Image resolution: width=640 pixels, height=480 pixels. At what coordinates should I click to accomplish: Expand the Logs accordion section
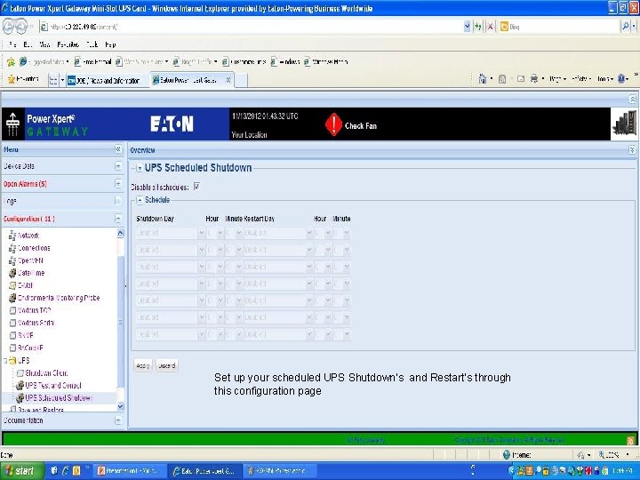[118, 201]
